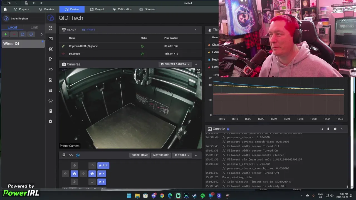The width and height of the screenshot is (356, 200).
Task: Collapse the device sidebar with the chevron
Action: point(42,34)
